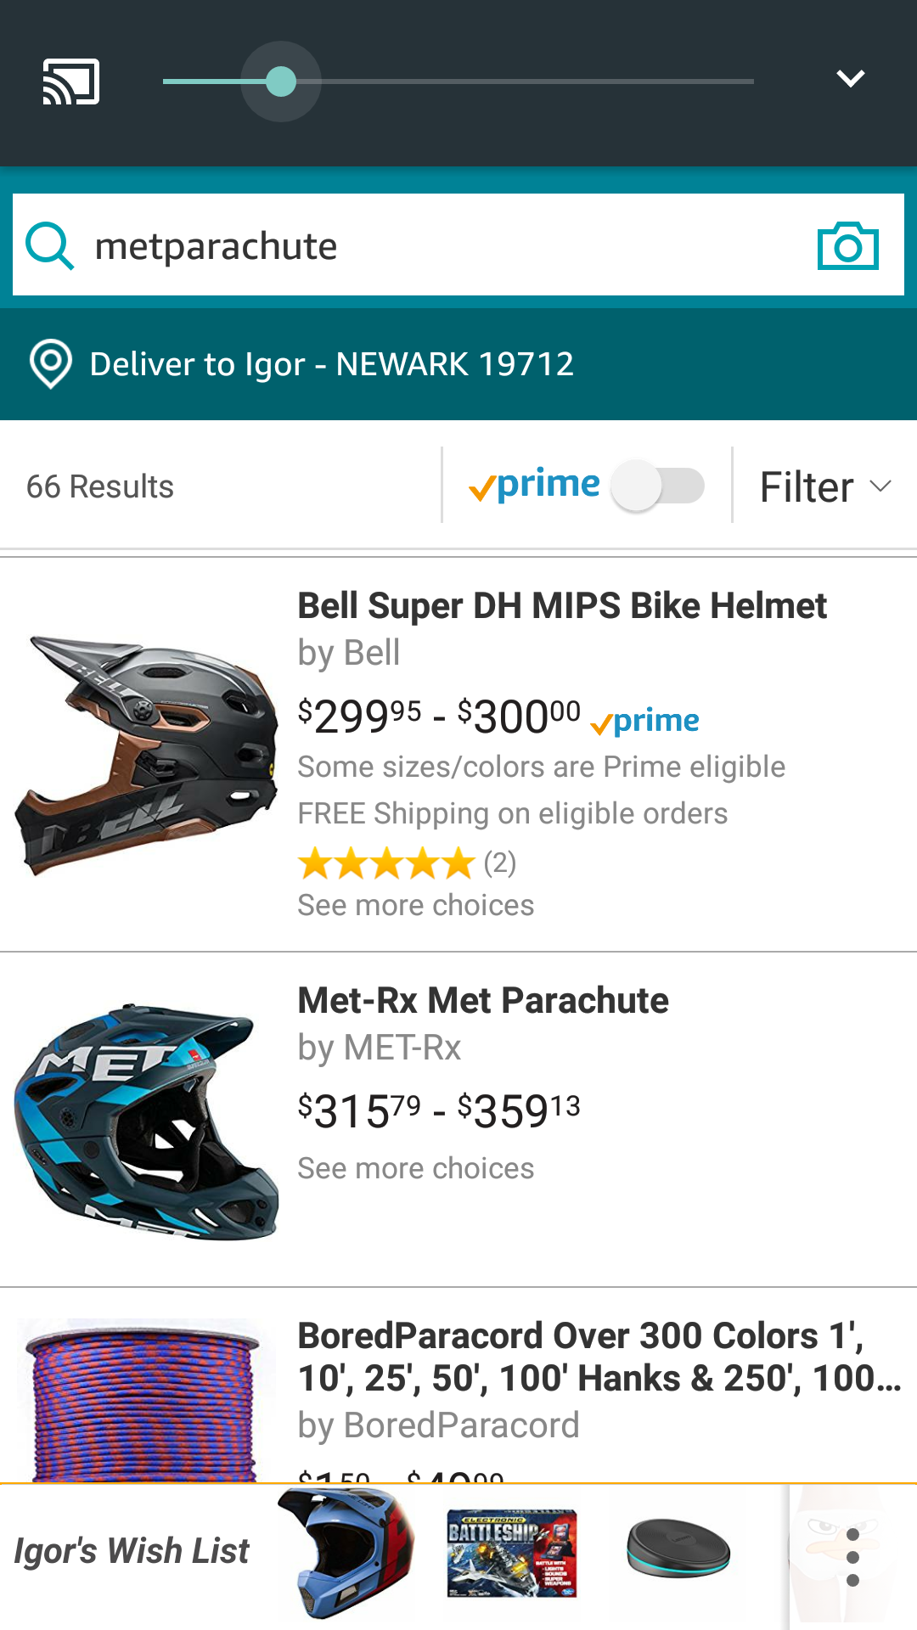Tap the search magnifier icon
This screenshot has width=917, height=1630.
coord(50,246)
